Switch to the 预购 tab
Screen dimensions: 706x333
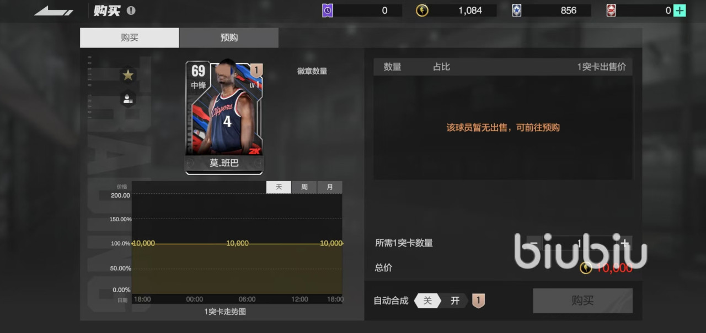tap(229, 38)
